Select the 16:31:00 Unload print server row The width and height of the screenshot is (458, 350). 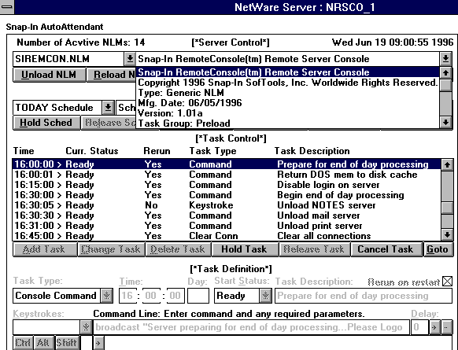point(227,226)
